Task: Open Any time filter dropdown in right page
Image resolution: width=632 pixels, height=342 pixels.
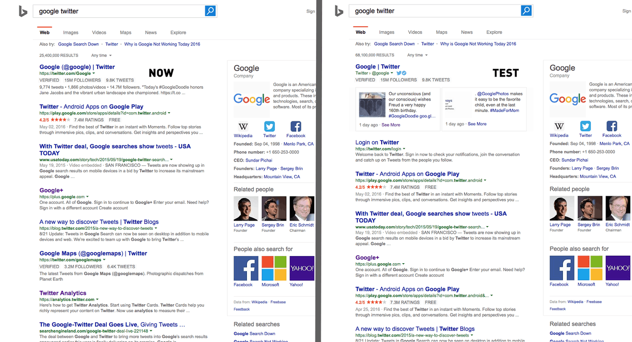Action: [417, 55]
